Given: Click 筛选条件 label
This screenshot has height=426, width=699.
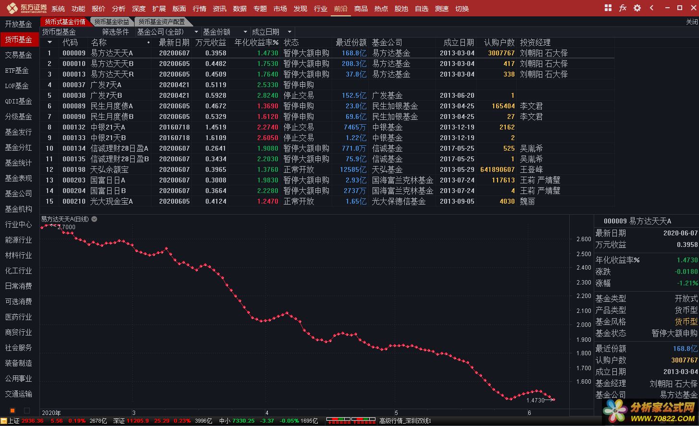Looking at the screenshot, I should 116,32.
